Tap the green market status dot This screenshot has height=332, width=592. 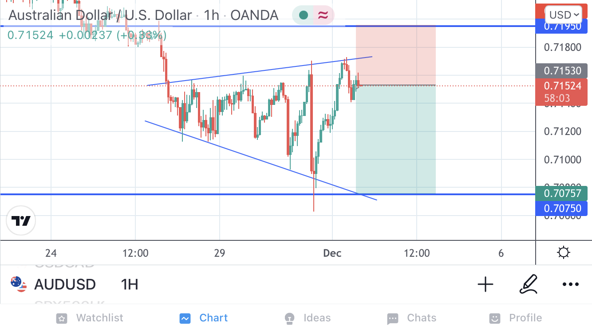pyautogui.click(x=304, y=15)
